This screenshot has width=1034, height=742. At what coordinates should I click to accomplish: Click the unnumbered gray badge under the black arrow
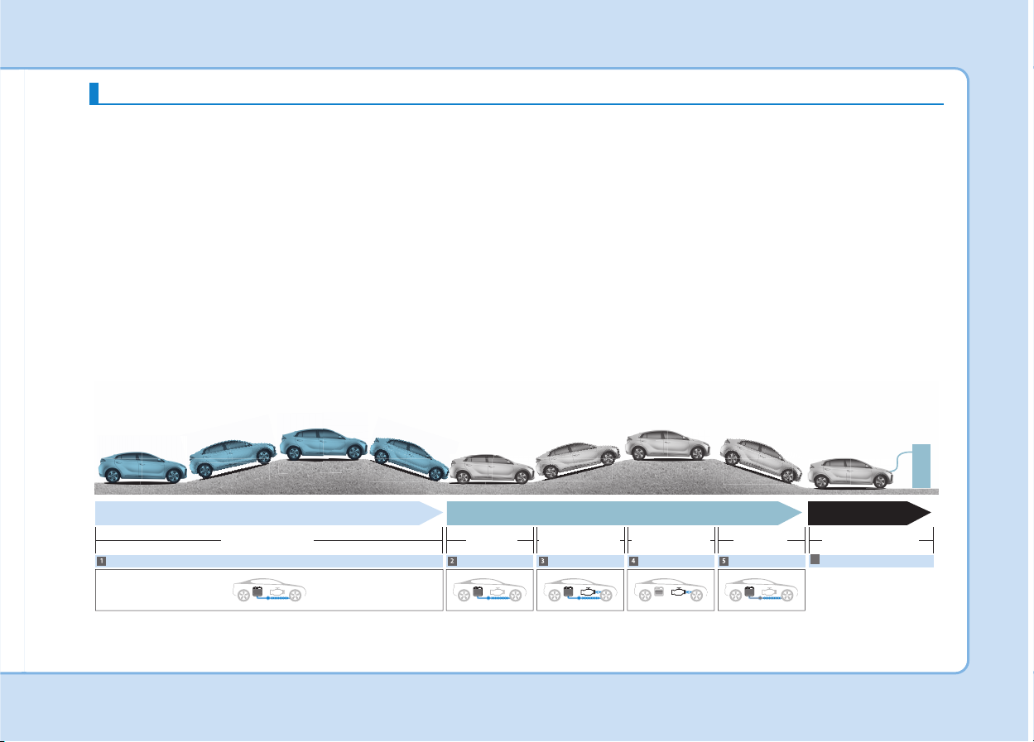815,560
